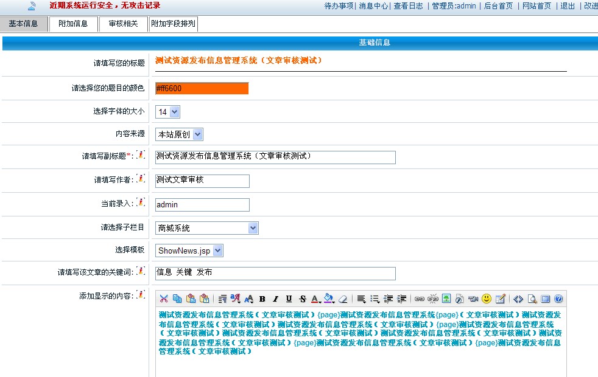Click the insert hyperlink icon
The image size is (598, 377).
tap(420, 299)
